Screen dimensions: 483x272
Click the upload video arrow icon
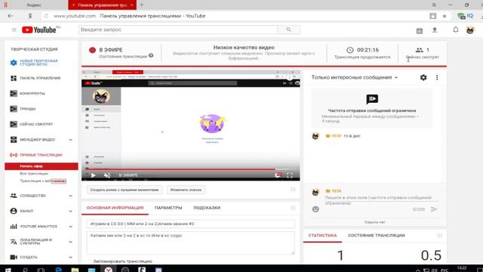pos(435,30)
